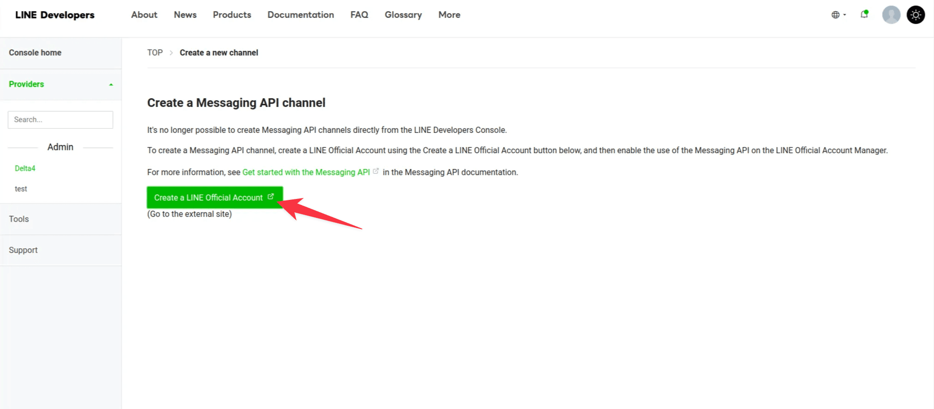Select the Delta4 provider
The height and width of the screenshot is (409, 934).
tap(25, 168)
